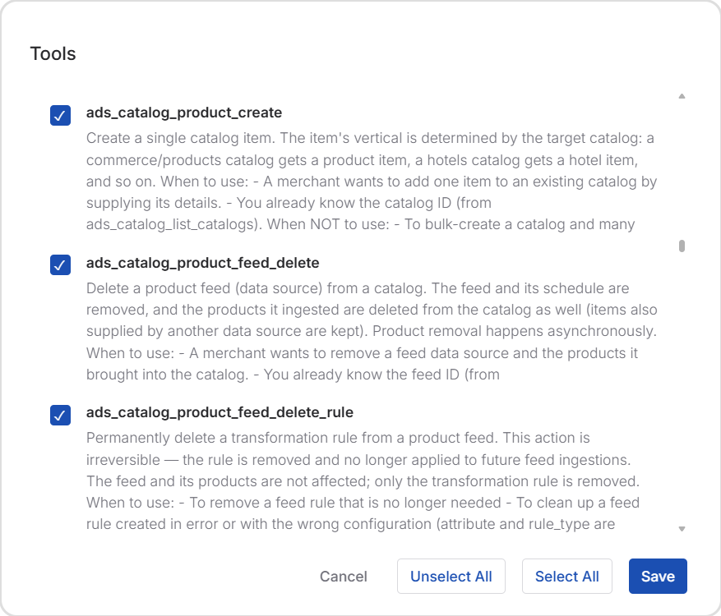
Task: Click the ads_catalog_product_feed_delete_rule tool name
Action: [x=220, y=413]
